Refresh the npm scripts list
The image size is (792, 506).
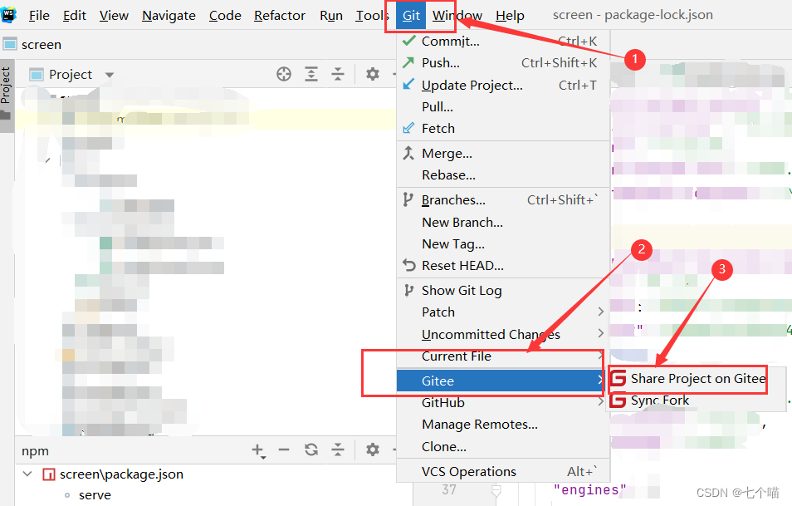(311, 450)
